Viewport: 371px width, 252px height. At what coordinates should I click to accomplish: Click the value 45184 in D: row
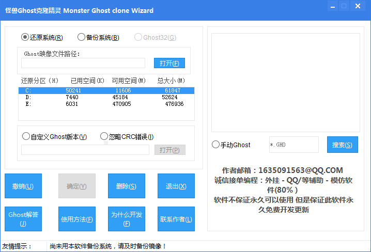120,97
